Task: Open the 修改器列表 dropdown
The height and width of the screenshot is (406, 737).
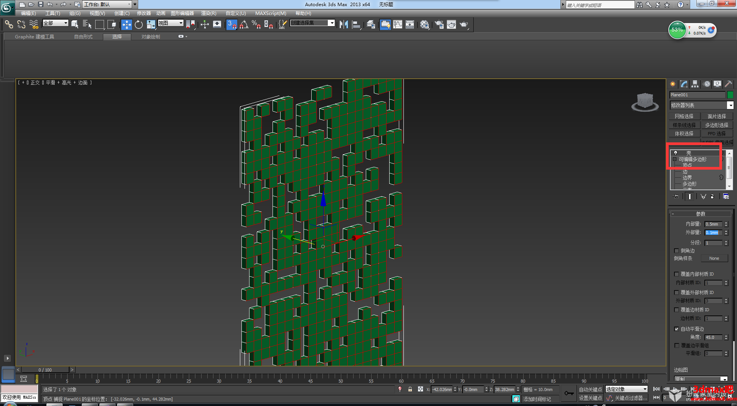Action: [730, 105]
